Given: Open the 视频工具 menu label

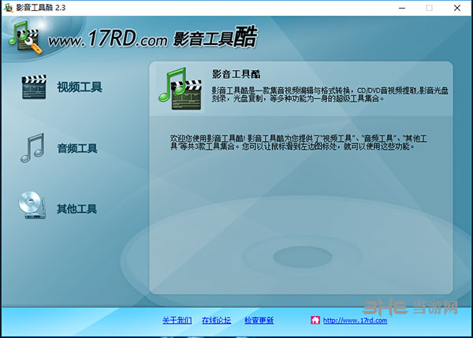Looking at the screenshot, I should [x=80, y=87].
